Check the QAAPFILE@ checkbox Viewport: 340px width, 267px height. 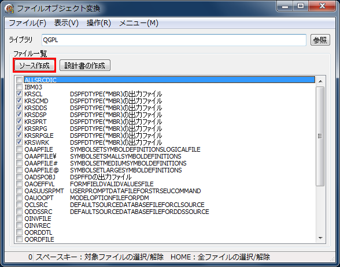tap(19, 170)
